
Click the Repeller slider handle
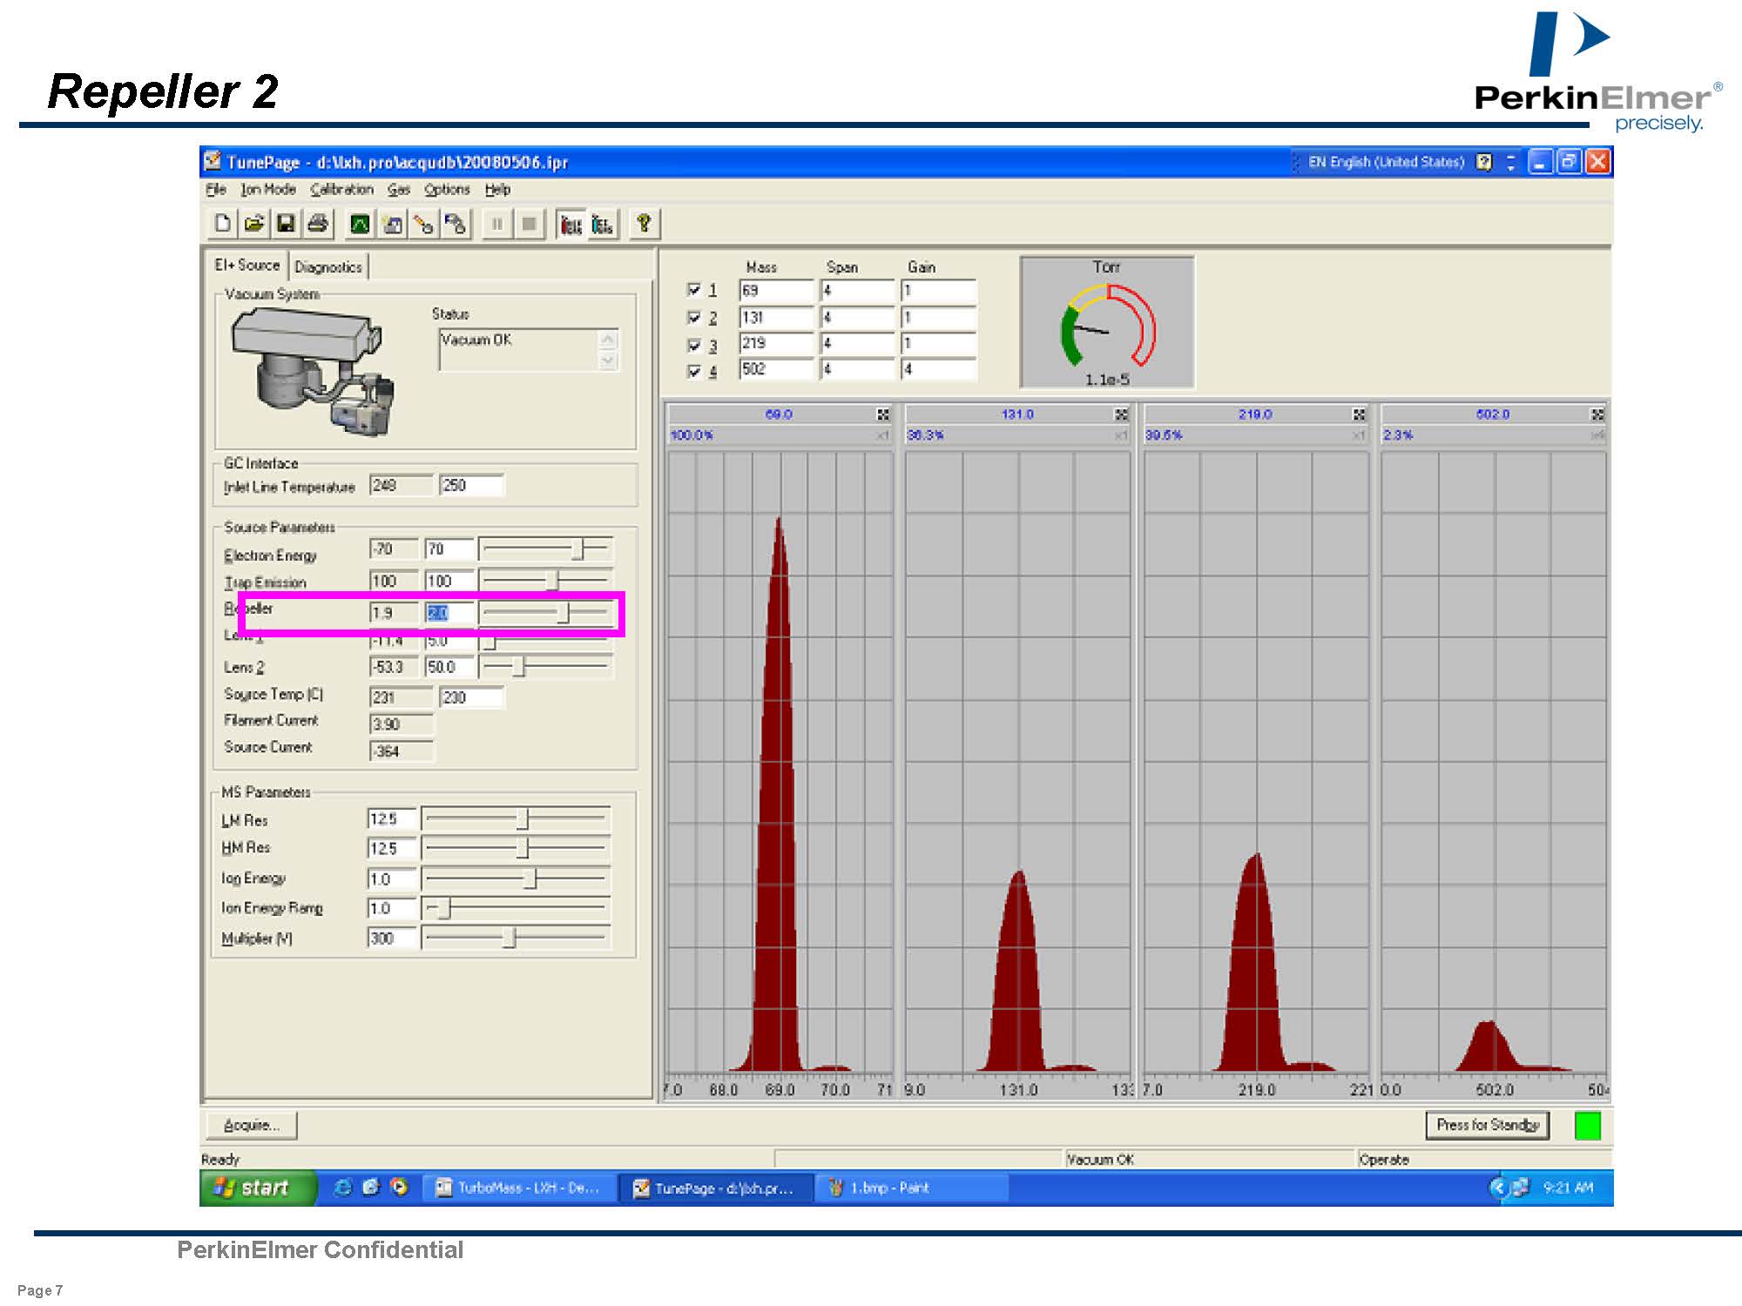point(564,613)
